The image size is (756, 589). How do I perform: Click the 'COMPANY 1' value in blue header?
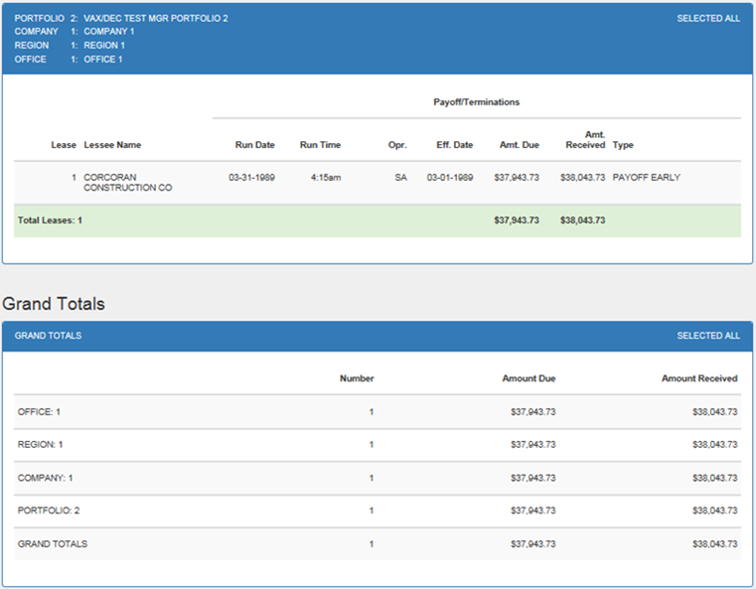(109, 32)
